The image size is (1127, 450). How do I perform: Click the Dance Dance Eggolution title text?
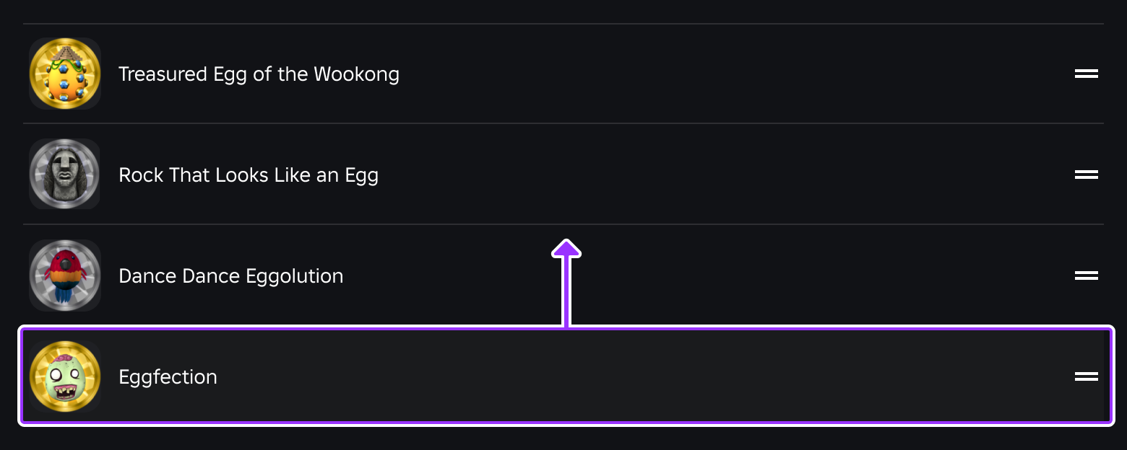(230, 276)
